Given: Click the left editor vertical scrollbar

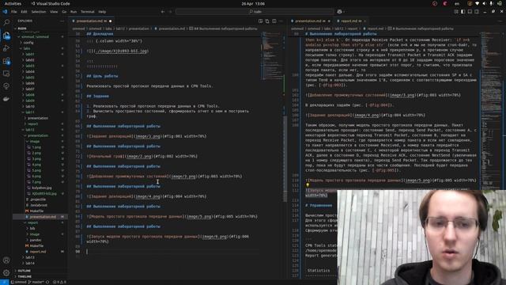Looking at the screenshot, I should pyautogui.click(x=285, y=158).
